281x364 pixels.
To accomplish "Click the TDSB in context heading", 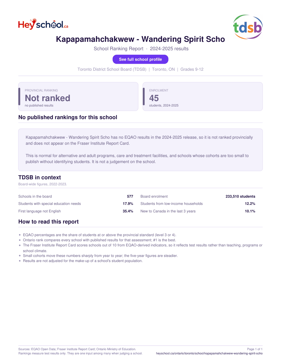I will [x=40, y=177].
